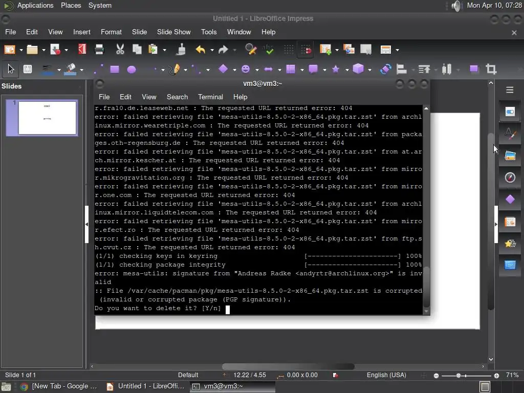Open Find and Replace icon
The height and width of the screenshot is (393, 524).
pos(250,50)
